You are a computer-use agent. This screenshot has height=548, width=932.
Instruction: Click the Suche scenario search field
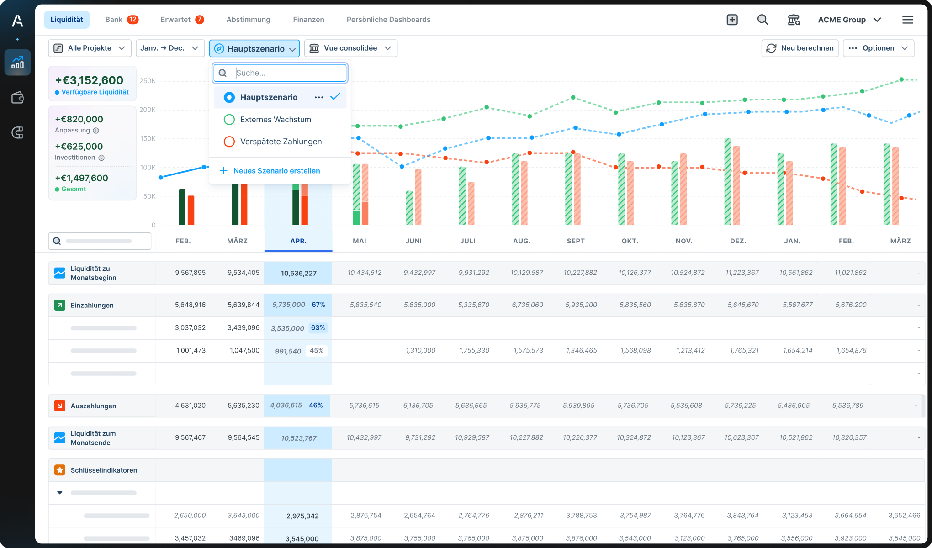click(288, 73)
